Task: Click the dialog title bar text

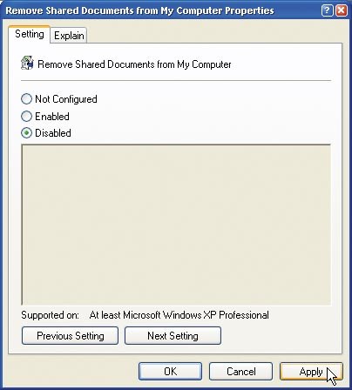Action: 139,10
